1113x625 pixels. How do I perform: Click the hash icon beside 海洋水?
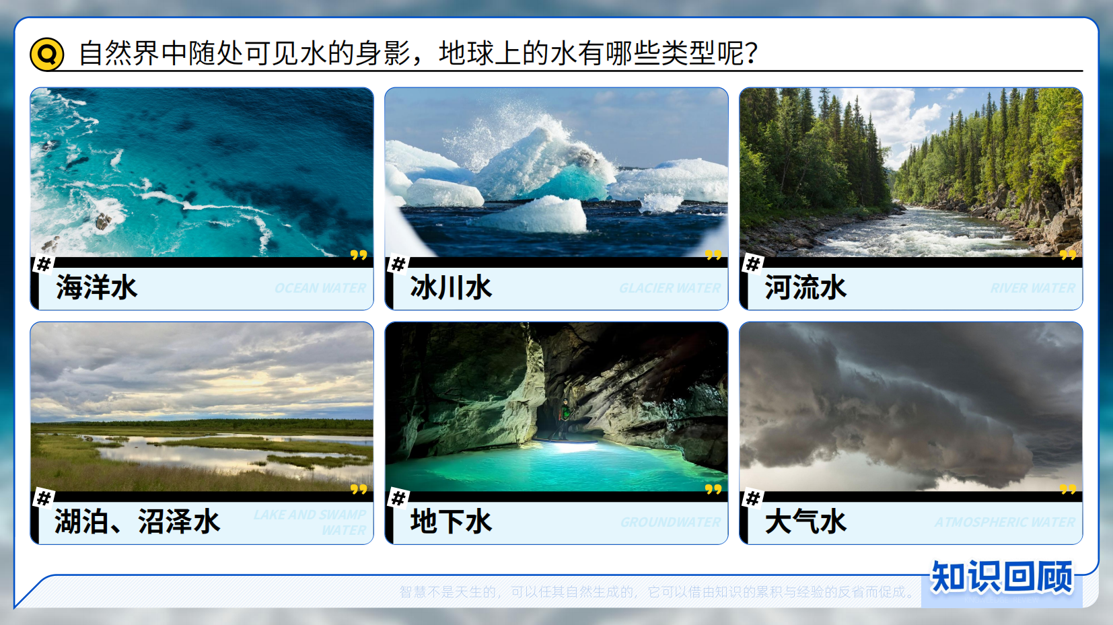[44, 264]
